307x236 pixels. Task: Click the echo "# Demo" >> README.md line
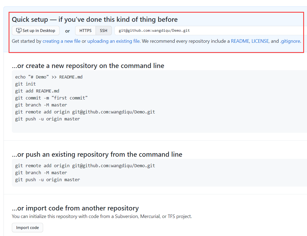[x=49, y=77]
